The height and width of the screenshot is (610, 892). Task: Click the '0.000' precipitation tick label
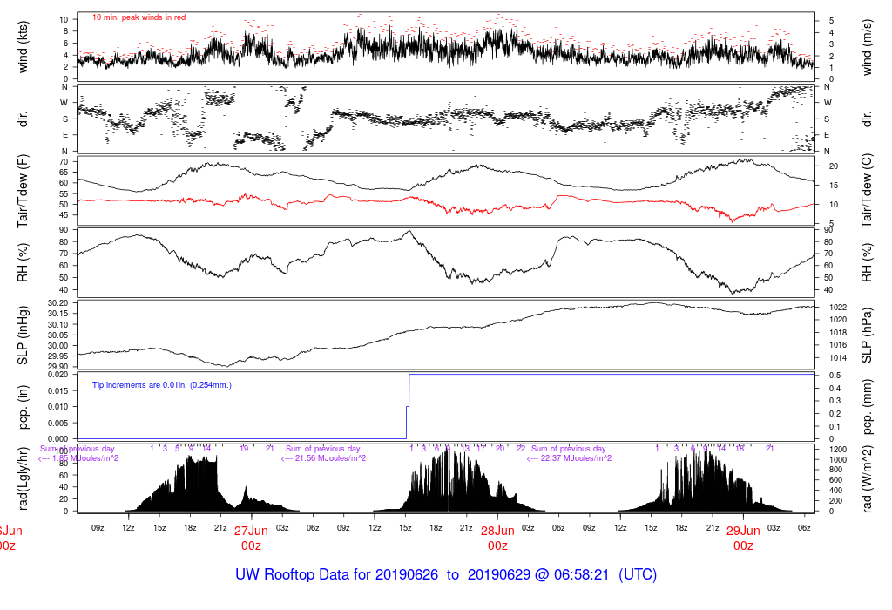(57, 439)
